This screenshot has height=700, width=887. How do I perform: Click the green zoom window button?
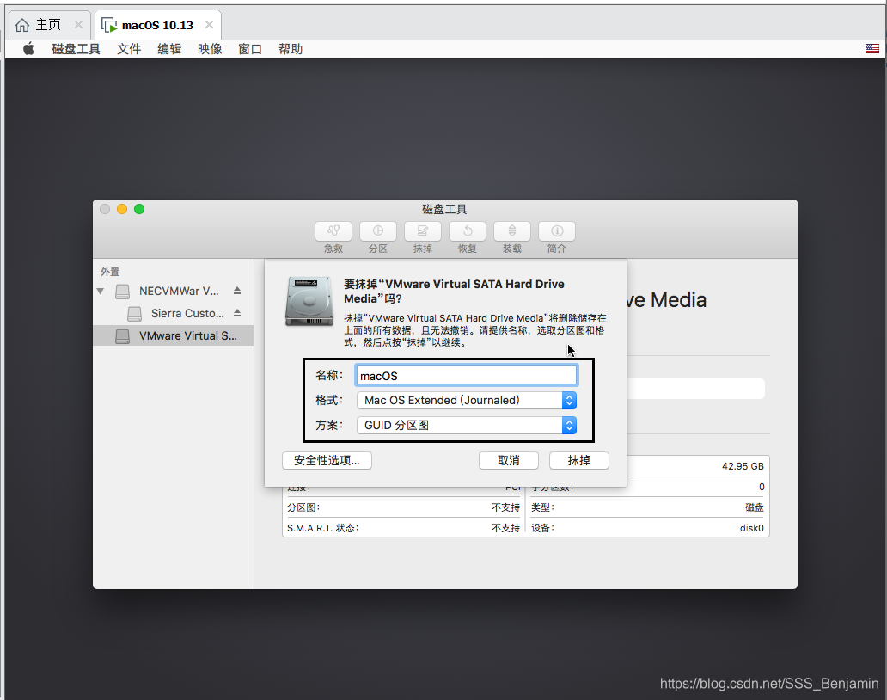(139, 209)
